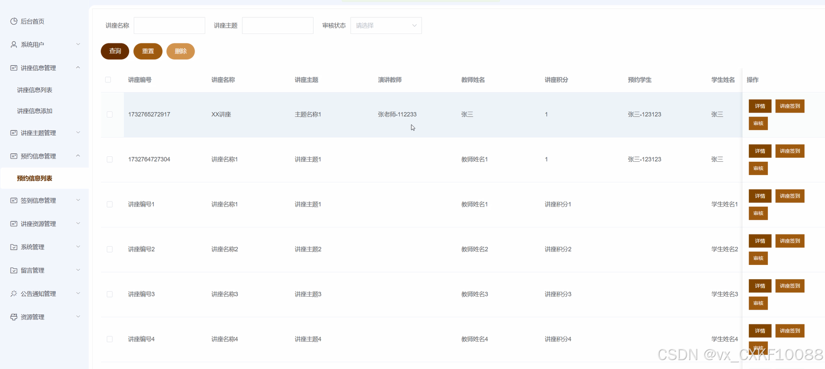Open 后台首页 menu item

pyautogui.click(x=45, y=21)
